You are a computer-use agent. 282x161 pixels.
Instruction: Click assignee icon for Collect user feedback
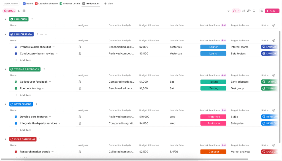tap(80, 82)
